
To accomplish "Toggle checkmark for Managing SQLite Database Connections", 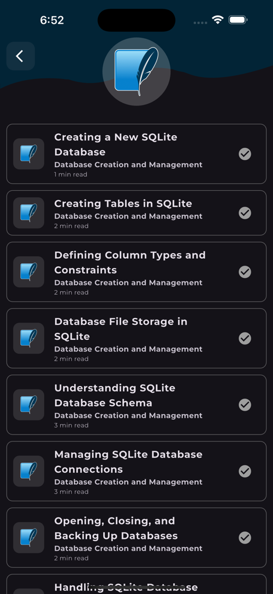I will tap(245, 471).
